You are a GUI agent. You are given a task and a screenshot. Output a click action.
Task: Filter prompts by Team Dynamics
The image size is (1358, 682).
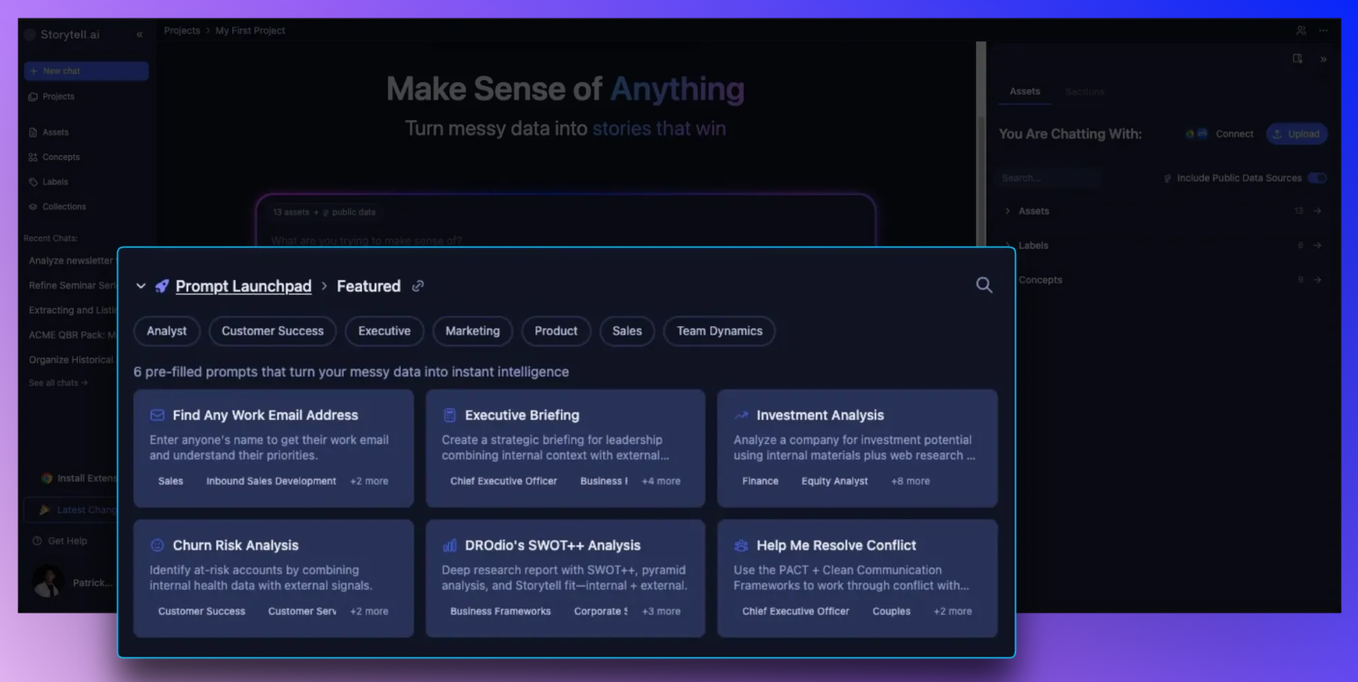tap(719, 331)
